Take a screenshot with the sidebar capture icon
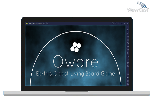152x105 pixels. 128,53
